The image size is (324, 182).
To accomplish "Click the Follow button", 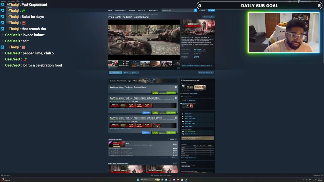I will (x=126, y=73).
